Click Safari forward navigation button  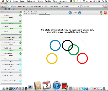coord(5,6)
